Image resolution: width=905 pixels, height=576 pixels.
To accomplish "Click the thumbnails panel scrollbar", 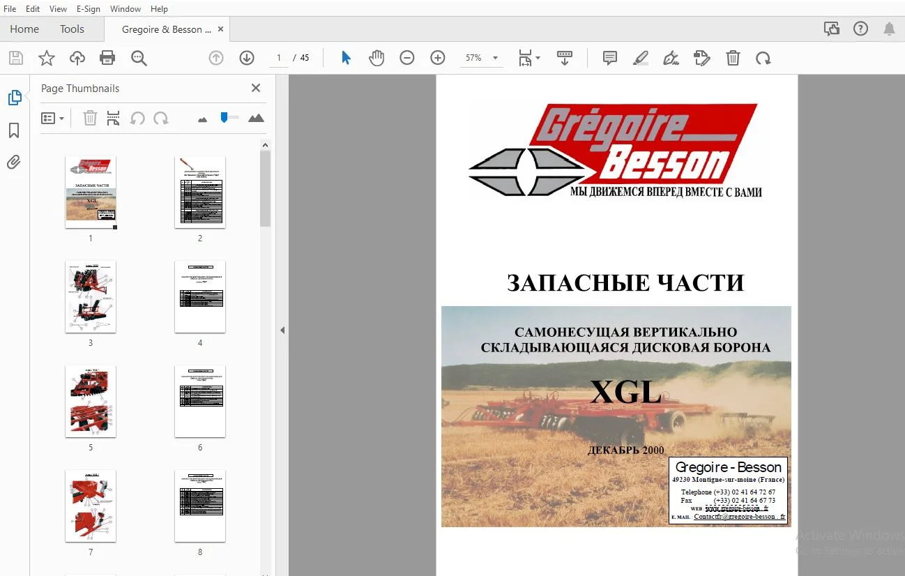I will click(x=265, y=188).
